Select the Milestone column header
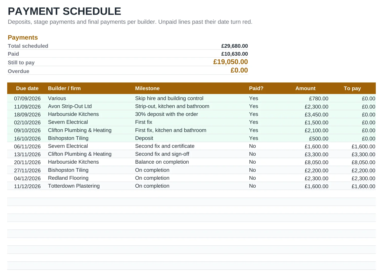This screenshot has width=383, height=277. pyautogui.click(x=147, y=88)
